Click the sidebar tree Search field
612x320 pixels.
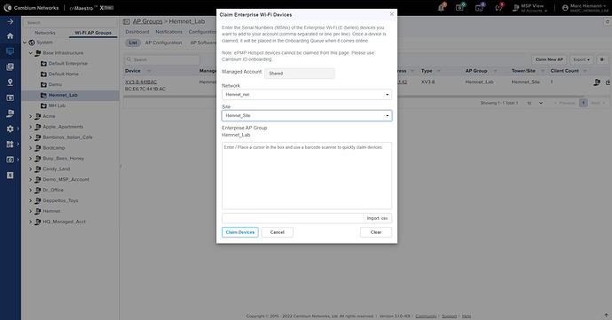70,22
